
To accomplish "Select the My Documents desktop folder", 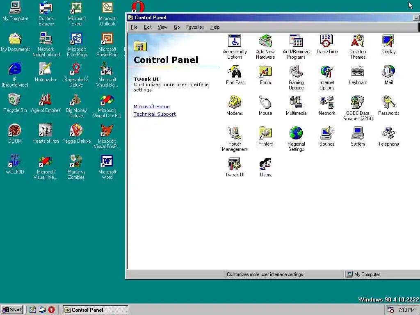I will click(x=15, y=42).
